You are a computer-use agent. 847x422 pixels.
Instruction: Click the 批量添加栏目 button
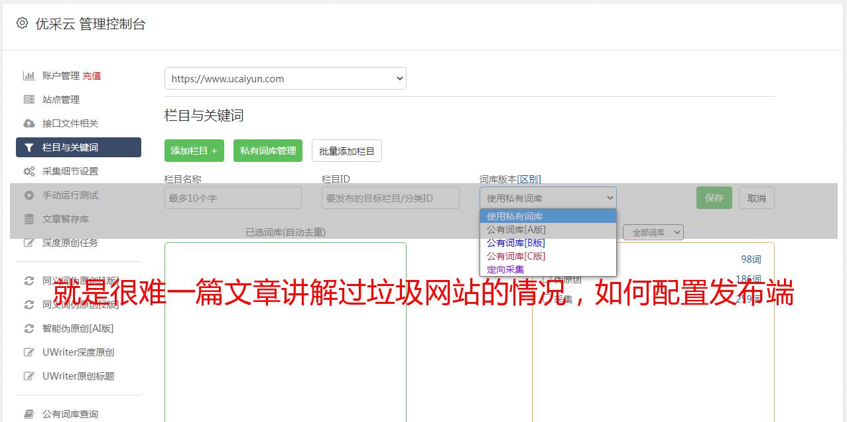[347, 151]
